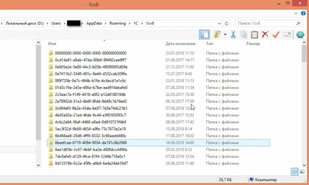Click the Поиск: 1cv8 search field
The width and height of the screenshot is (309, 185).
point(266,24)
